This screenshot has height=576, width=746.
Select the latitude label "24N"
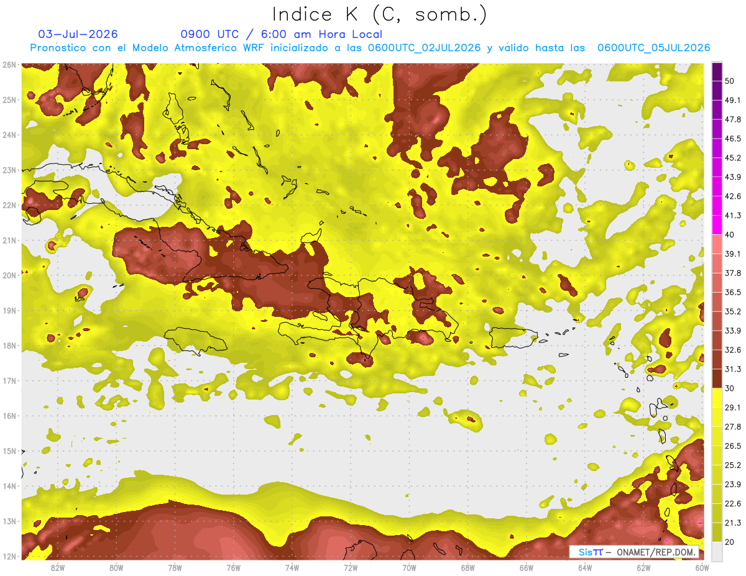(x=9, y=135)
